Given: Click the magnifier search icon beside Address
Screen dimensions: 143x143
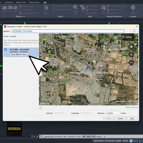Looking at the screenshot, I should [x=134, y=31].
